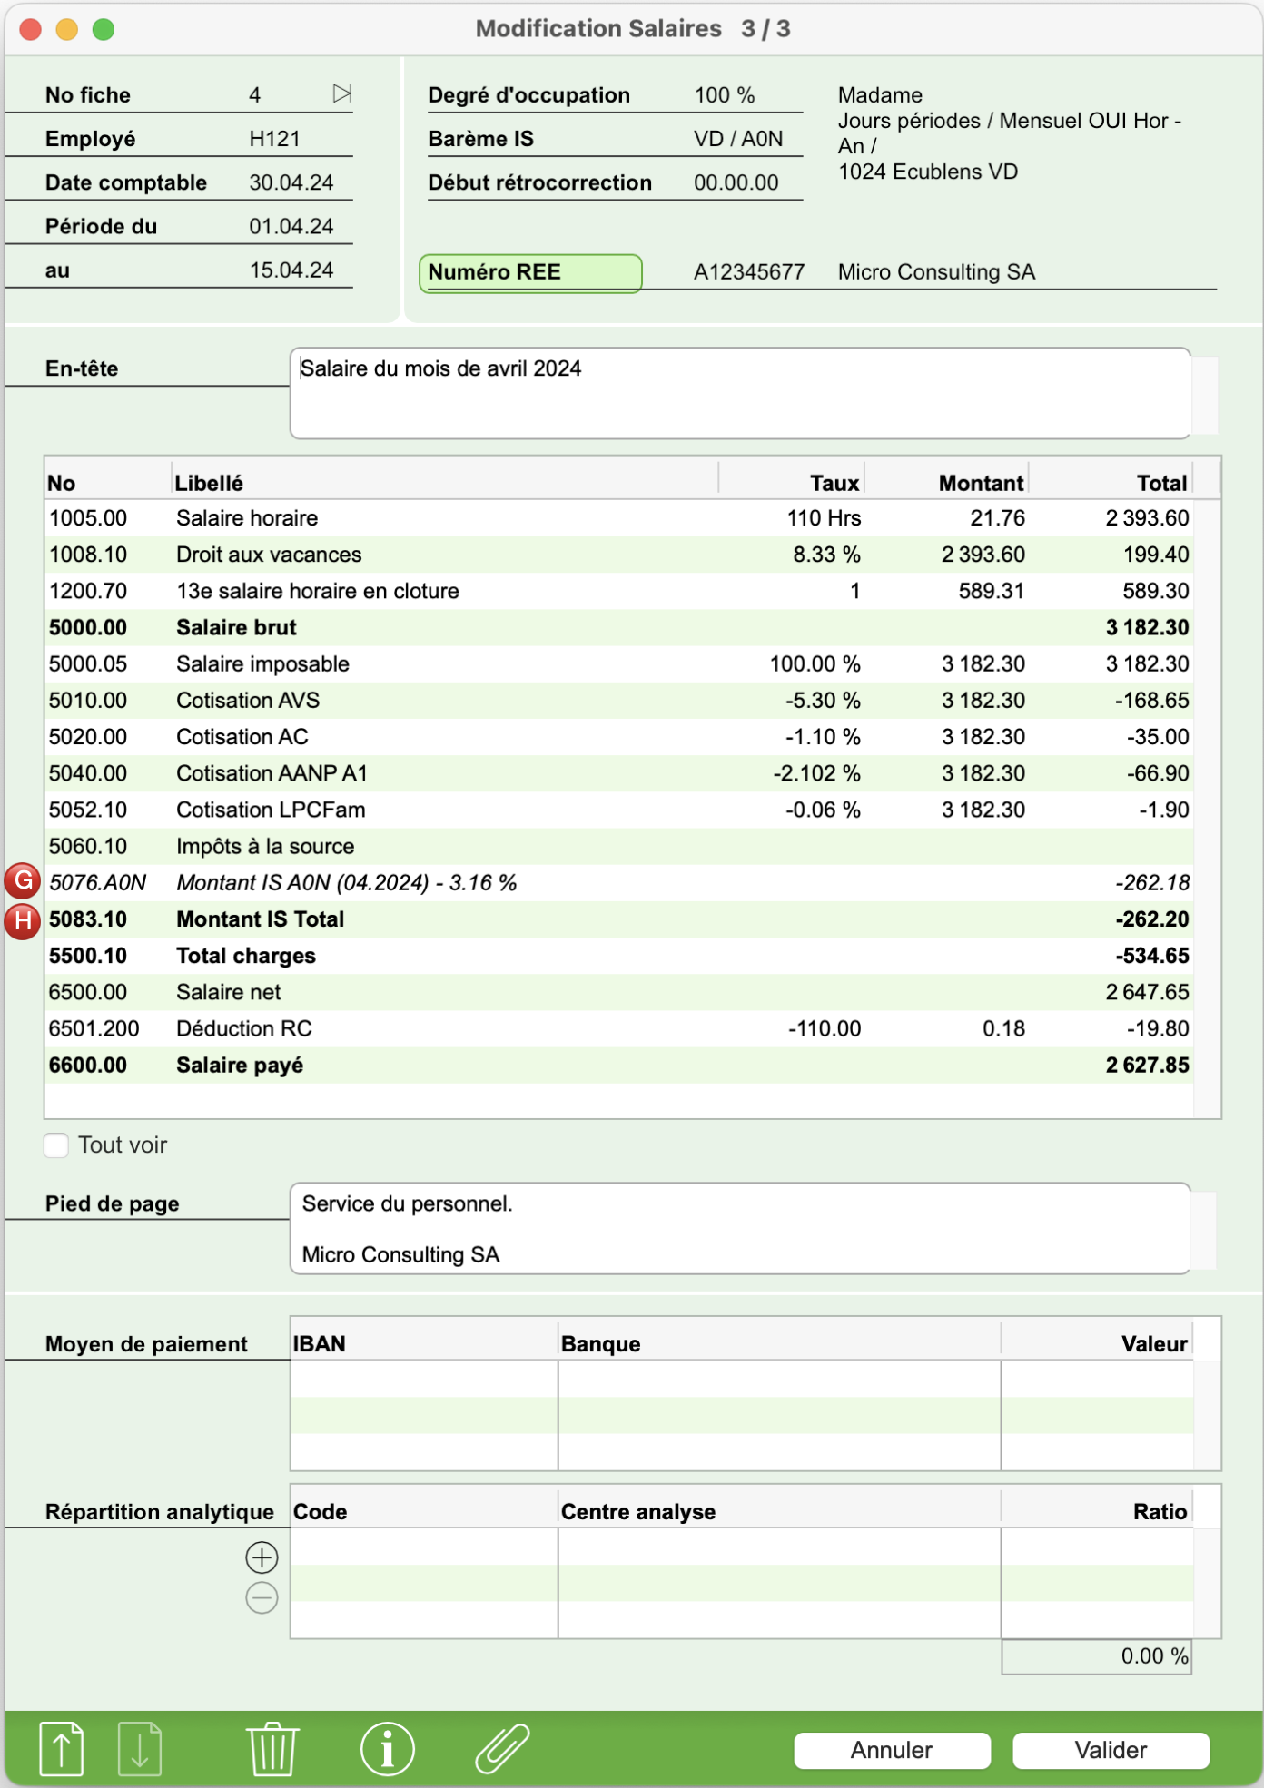Click into the Pied de page text field
This screenshot has width=1264, height=1788.
740,1228
